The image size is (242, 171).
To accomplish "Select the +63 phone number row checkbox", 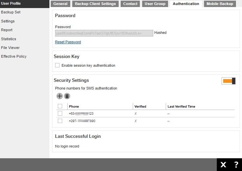I will point(60,113).
